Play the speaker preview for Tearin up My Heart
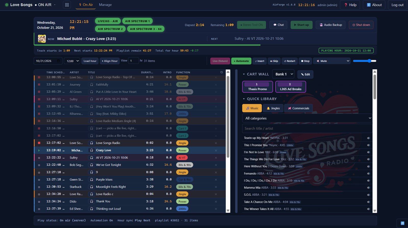Screen dimensions: 408x228 click(368, 138)
